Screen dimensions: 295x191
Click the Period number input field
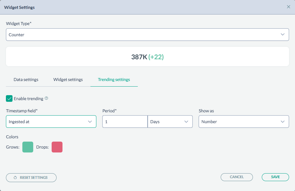point(125,122)
